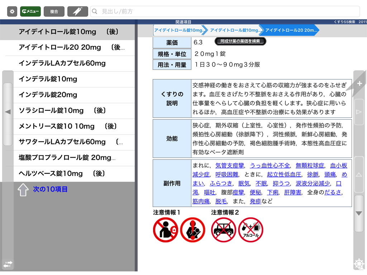
Task: Open the settings gear icon
Action: (x=12, y=11)
